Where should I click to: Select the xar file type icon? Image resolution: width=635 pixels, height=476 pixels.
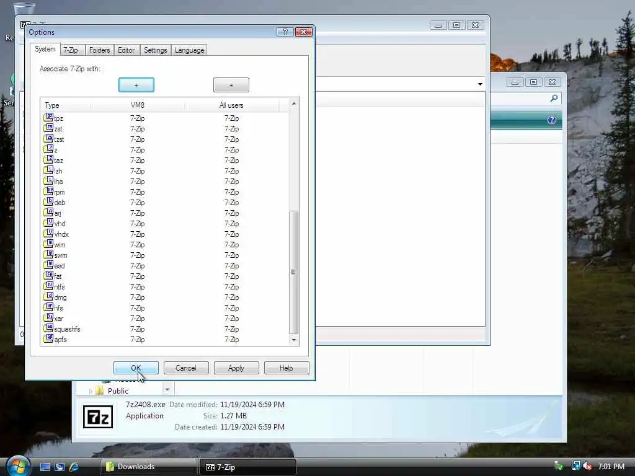pos(48,317)
